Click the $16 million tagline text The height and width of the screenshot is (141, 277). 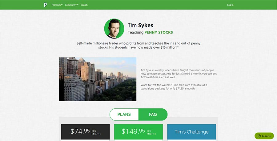[138, 46]
